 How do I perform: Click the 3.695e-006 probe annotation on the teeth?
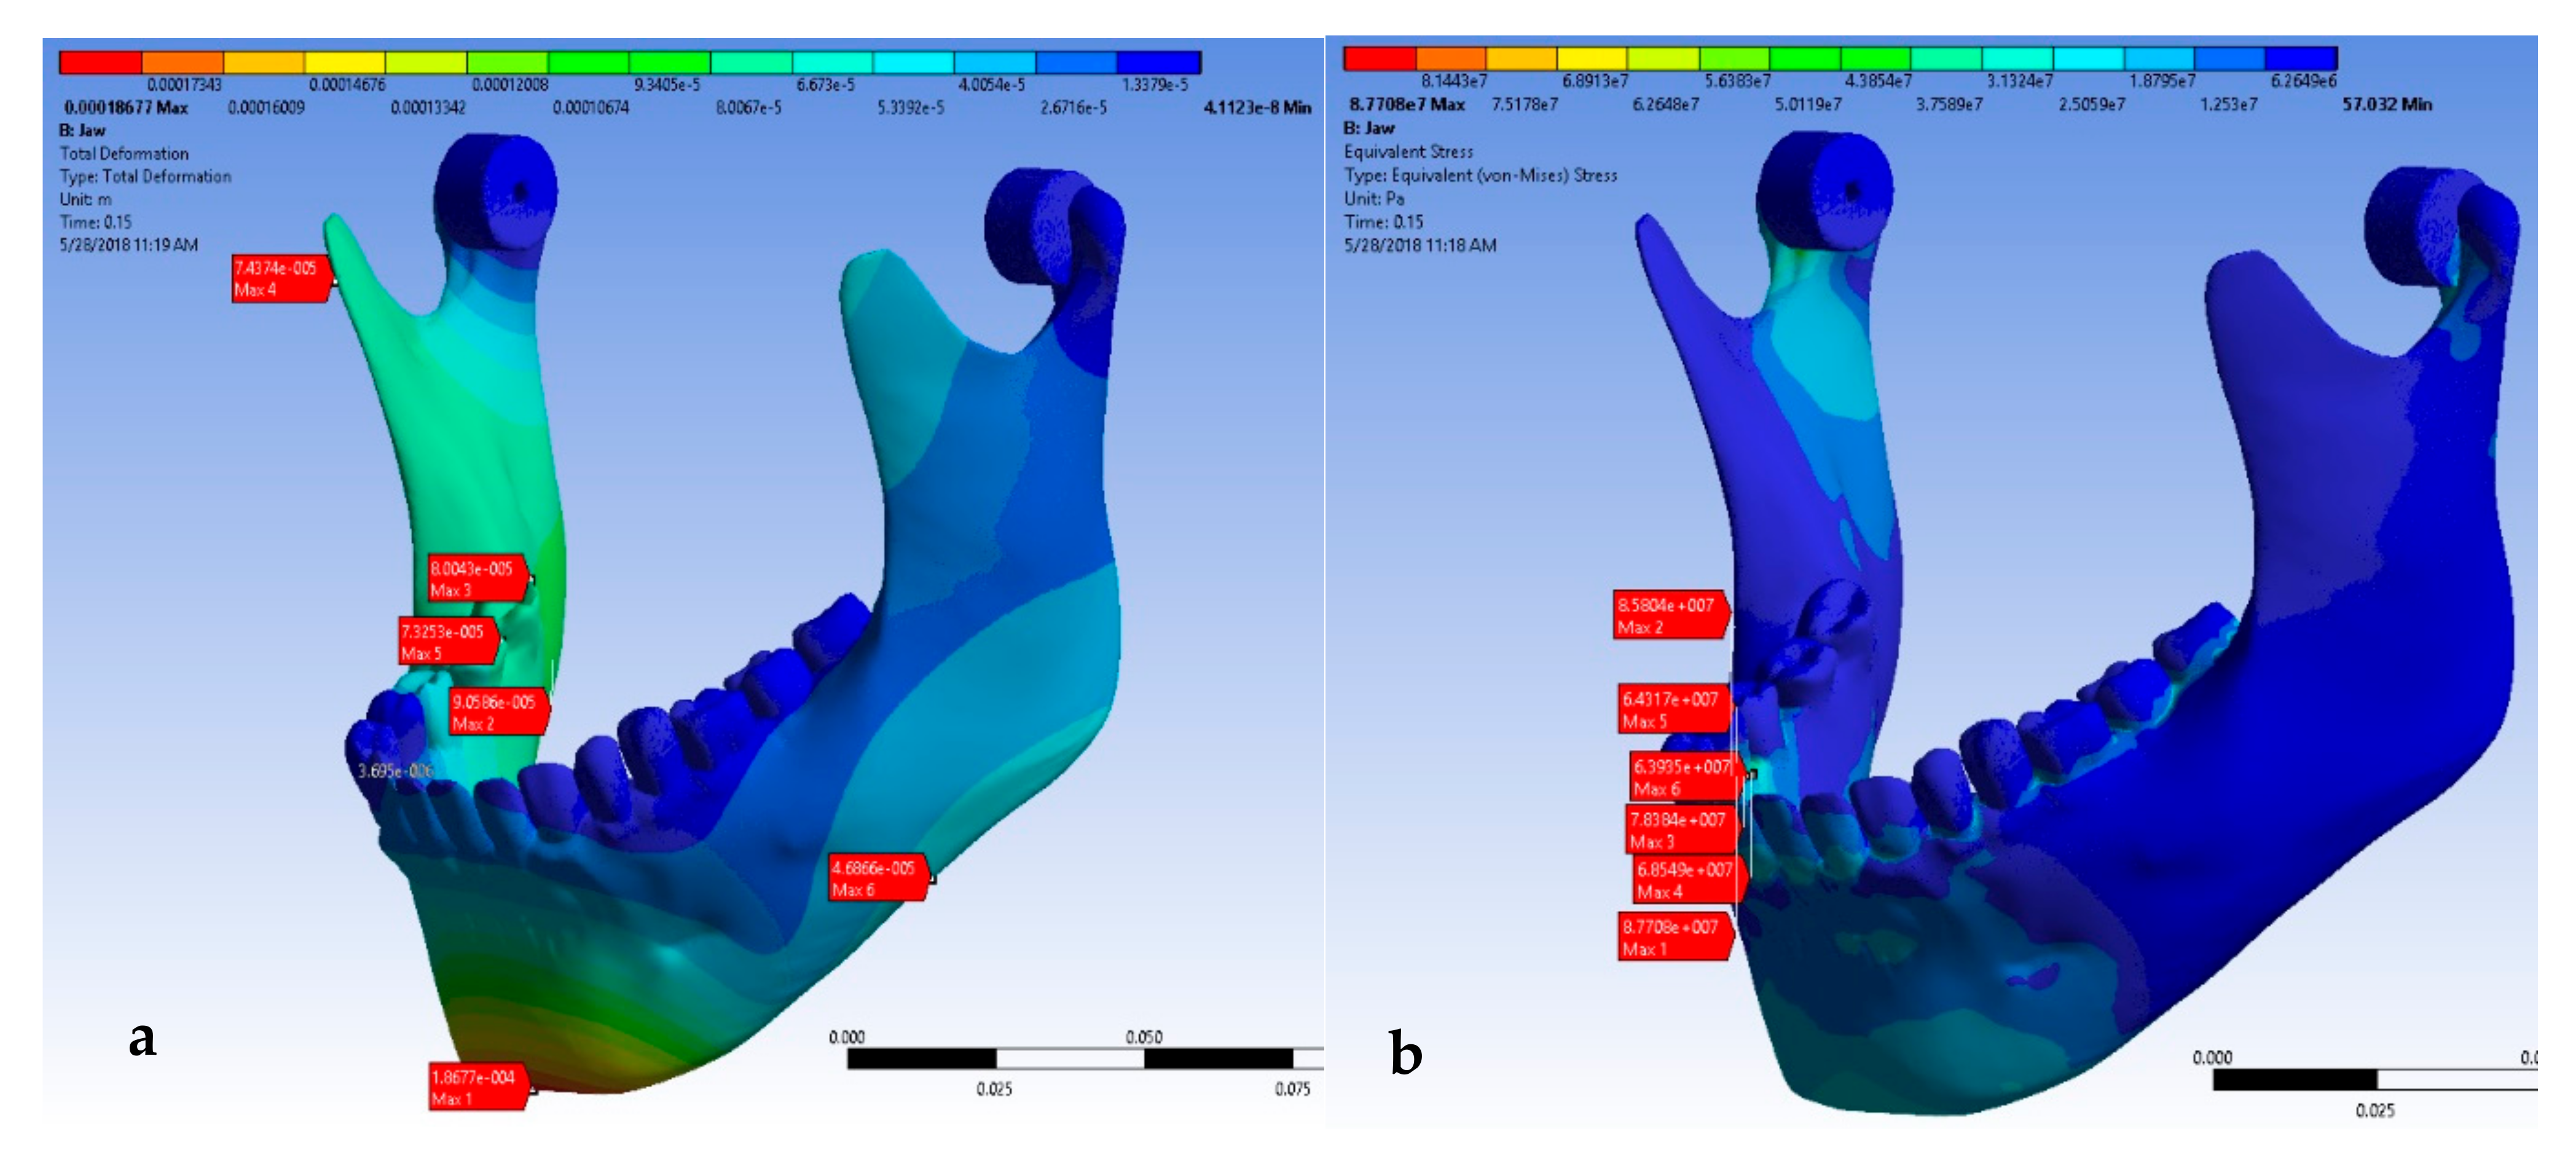395,771
